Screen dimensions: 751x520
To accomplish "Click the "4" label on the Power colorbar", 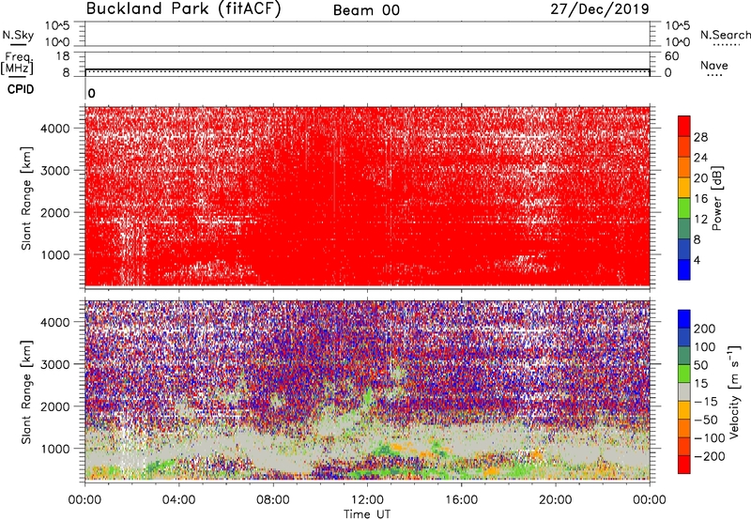I will coord(697,260).
